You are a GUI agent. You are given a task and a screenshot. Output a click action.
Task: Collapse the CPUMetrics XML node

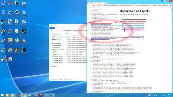pos(91,43)
